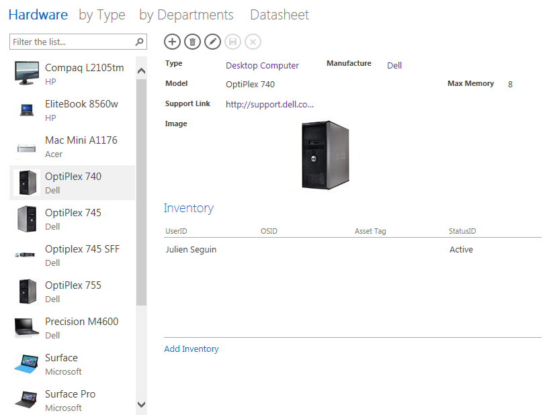Viewport: 553px width, 415px height.
Task: Click the cancel X circle icon
Action: (253, 42)
